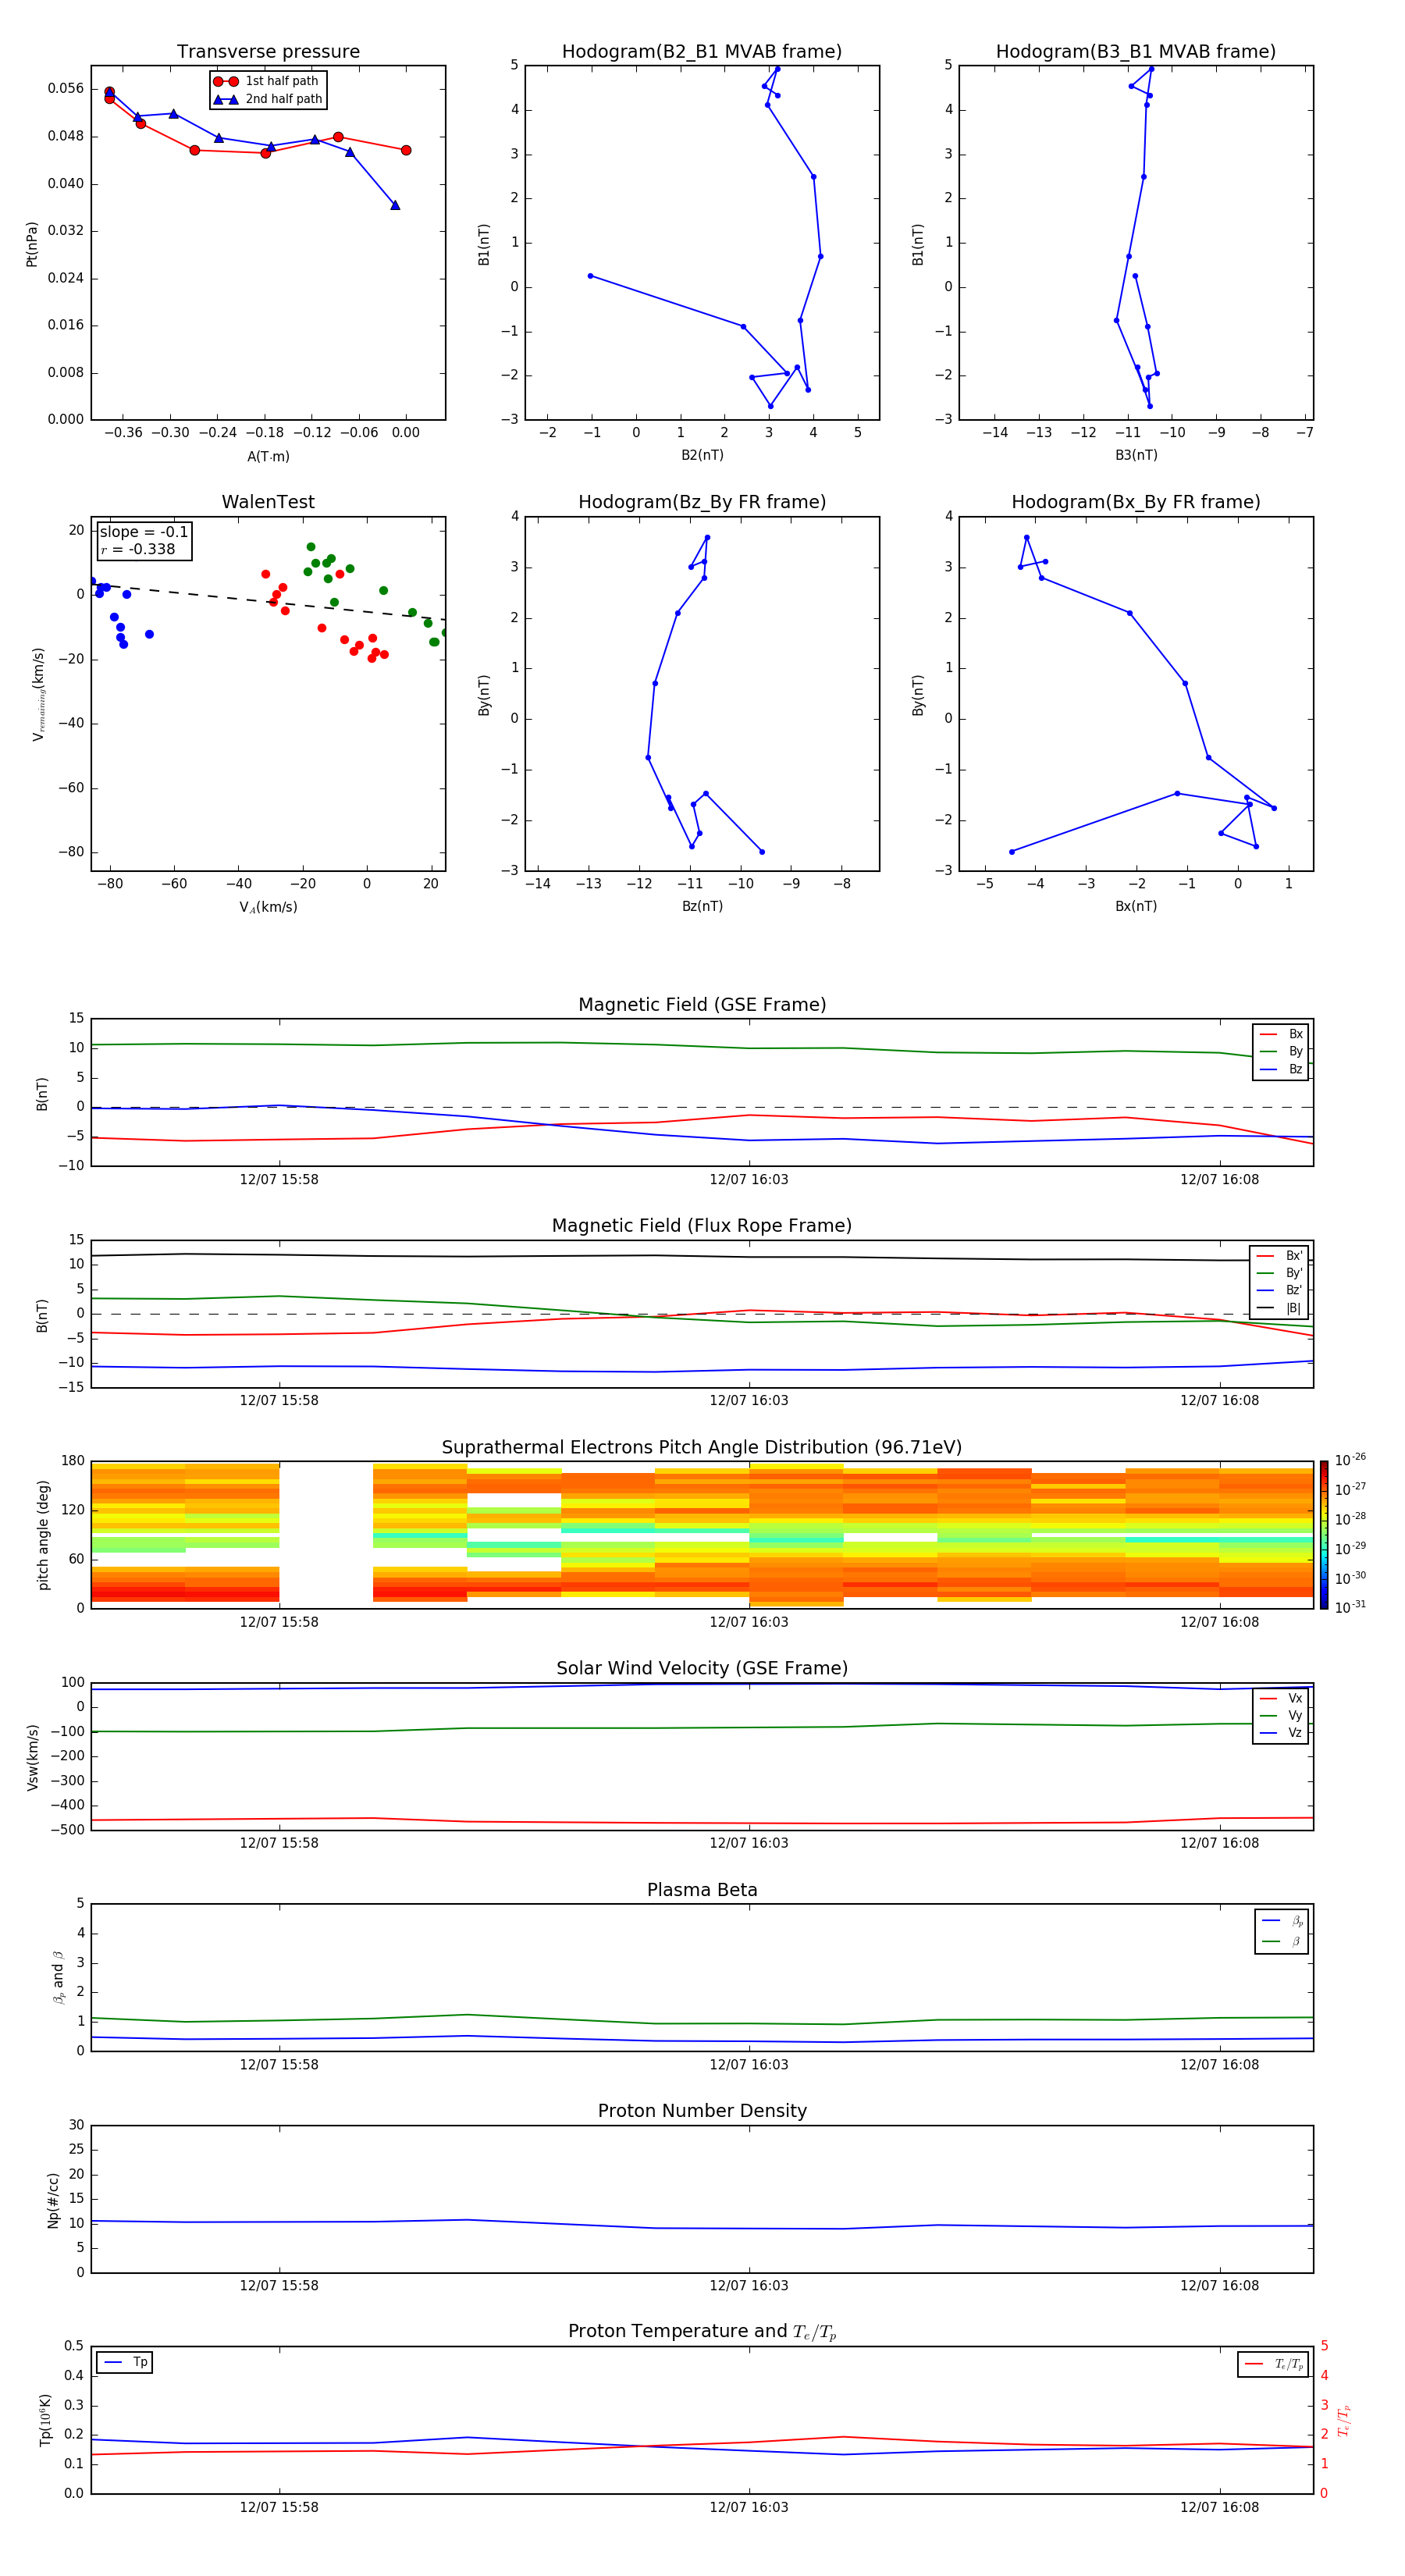Click the "Magnetic Field (GSE Frame)" title
The height and width of the screenshot is (2576, 1405).
click(x=702, y=1004)
